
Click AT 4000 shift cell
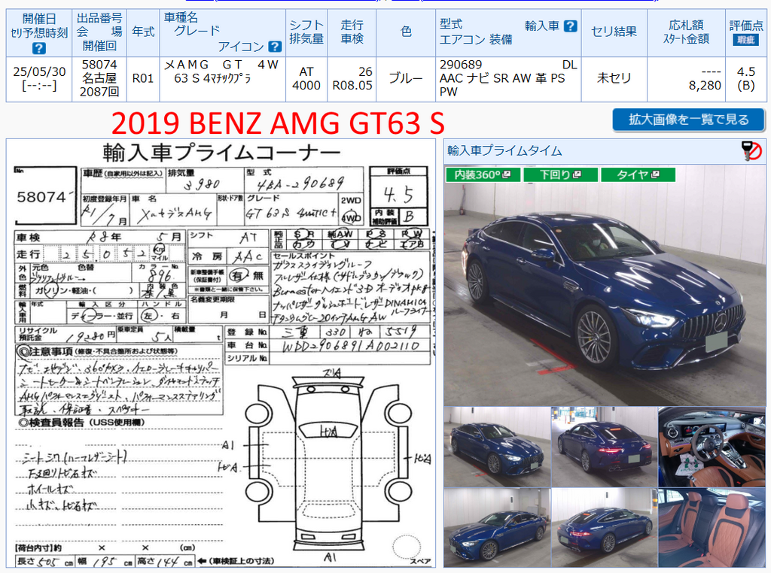306,78
